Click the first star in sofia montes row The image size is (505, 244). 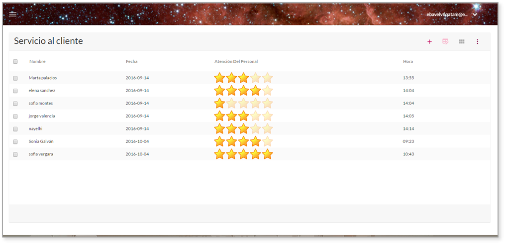click(x=219, y=103)
